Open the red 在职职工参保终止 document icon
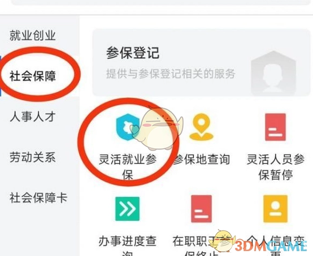The height and width of the screenshot is (256, 313). (201, 209)
